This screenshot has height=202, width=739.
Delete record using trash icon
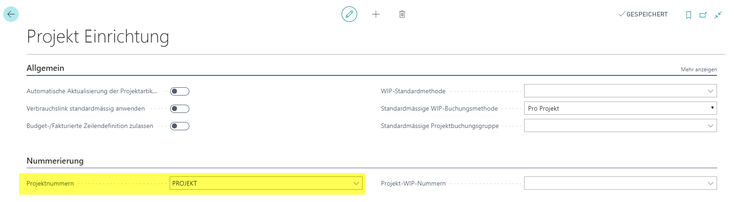402,14
